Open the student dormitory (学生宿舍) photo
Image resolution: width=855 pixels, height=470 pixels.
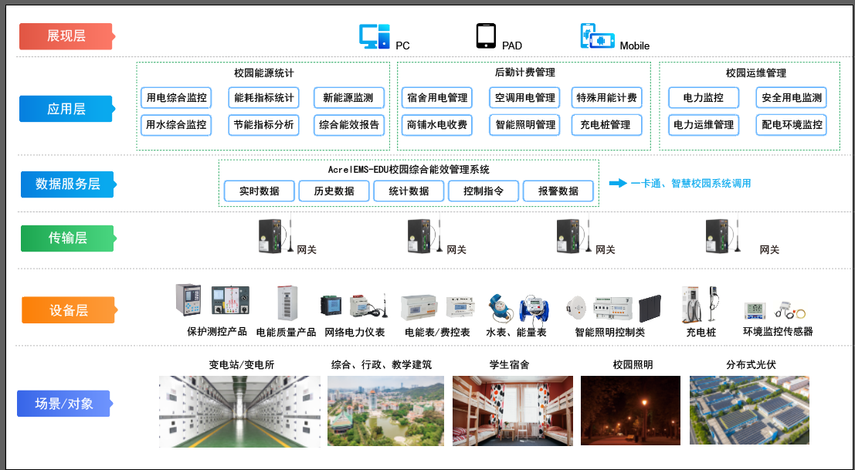[512, 411]
